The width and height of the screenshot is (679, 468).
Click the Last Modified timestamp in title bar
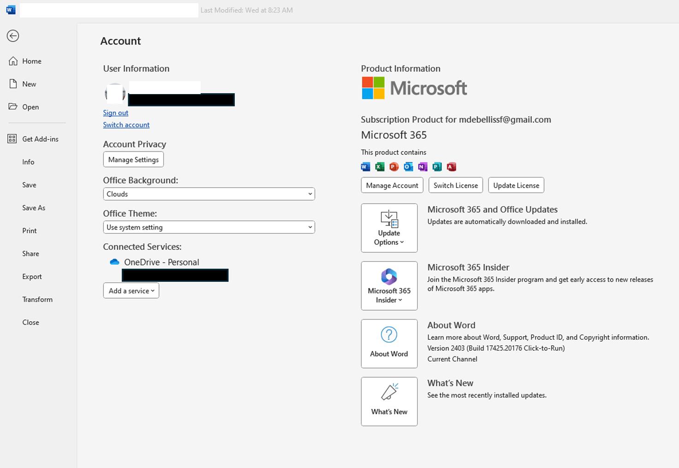coord(247,10)
